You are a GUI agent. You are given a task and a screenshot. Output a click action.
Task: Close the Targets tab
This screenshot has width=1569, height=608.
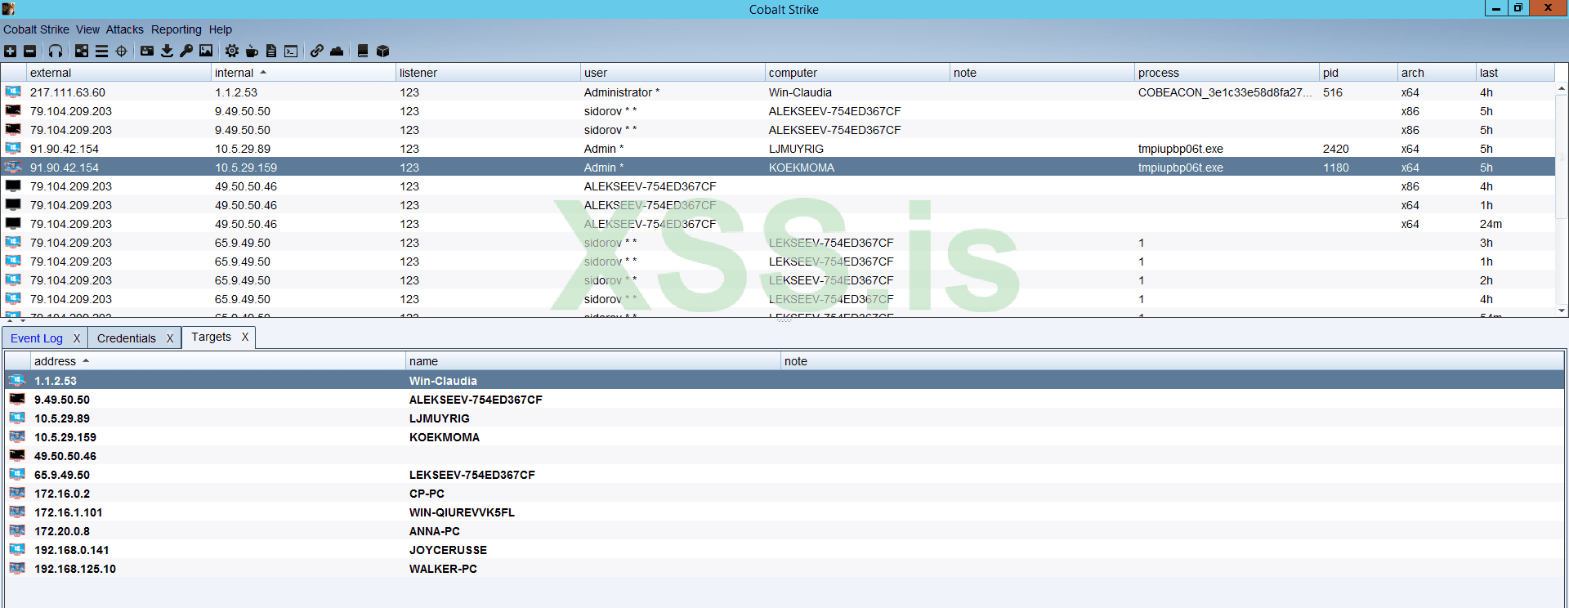pyautogui.click(x=245, y=337)
